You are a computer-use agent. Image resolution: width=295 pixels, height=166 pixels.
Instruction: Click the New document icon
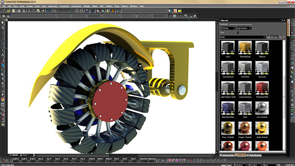coord(4,11)
